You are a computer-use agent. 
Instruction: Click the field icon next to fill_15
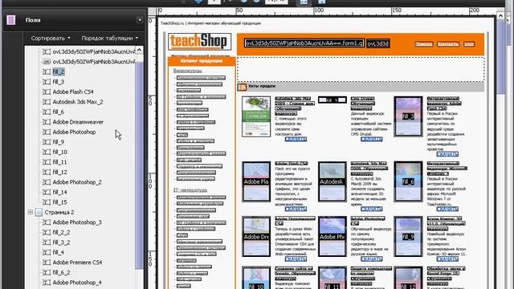click(x=47, y=202)
